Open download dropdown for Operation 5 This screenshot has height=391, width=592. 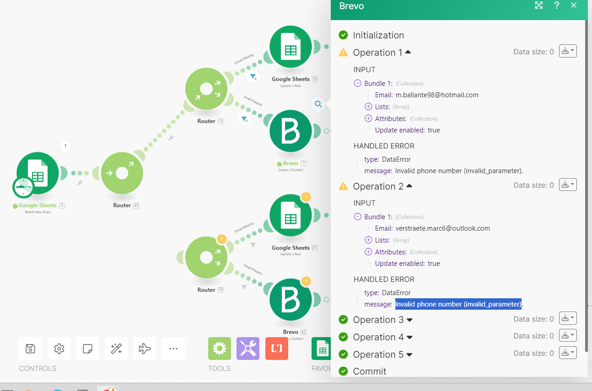pos(568,353)
